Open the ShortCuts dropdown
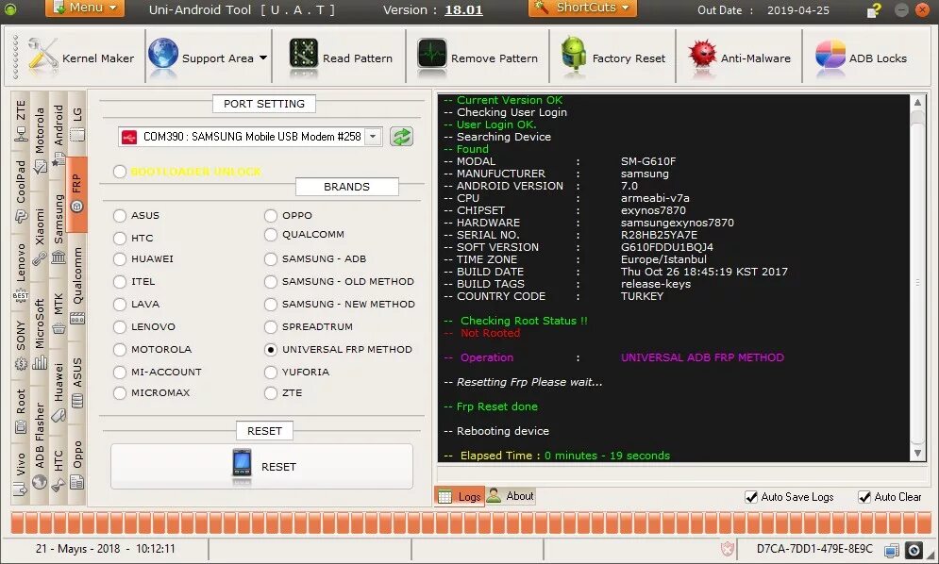939x564 pixels. click(x=582, y=8)
